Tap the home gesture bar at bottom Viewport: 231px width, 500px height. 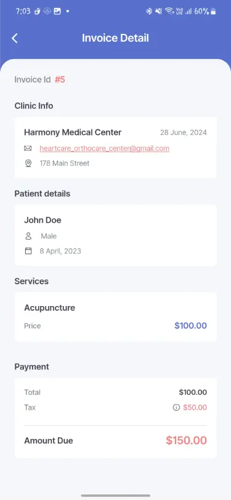(116, 496)
